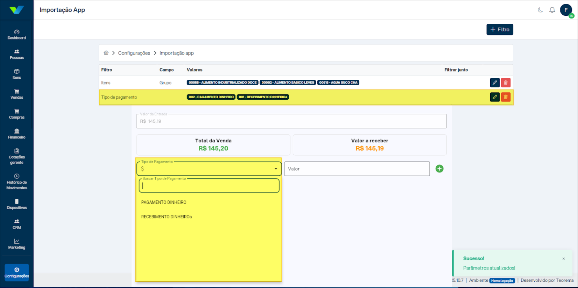Open the Vendas sidebar section
This screenshot has height=288, width=578.
tap(17, 94)
